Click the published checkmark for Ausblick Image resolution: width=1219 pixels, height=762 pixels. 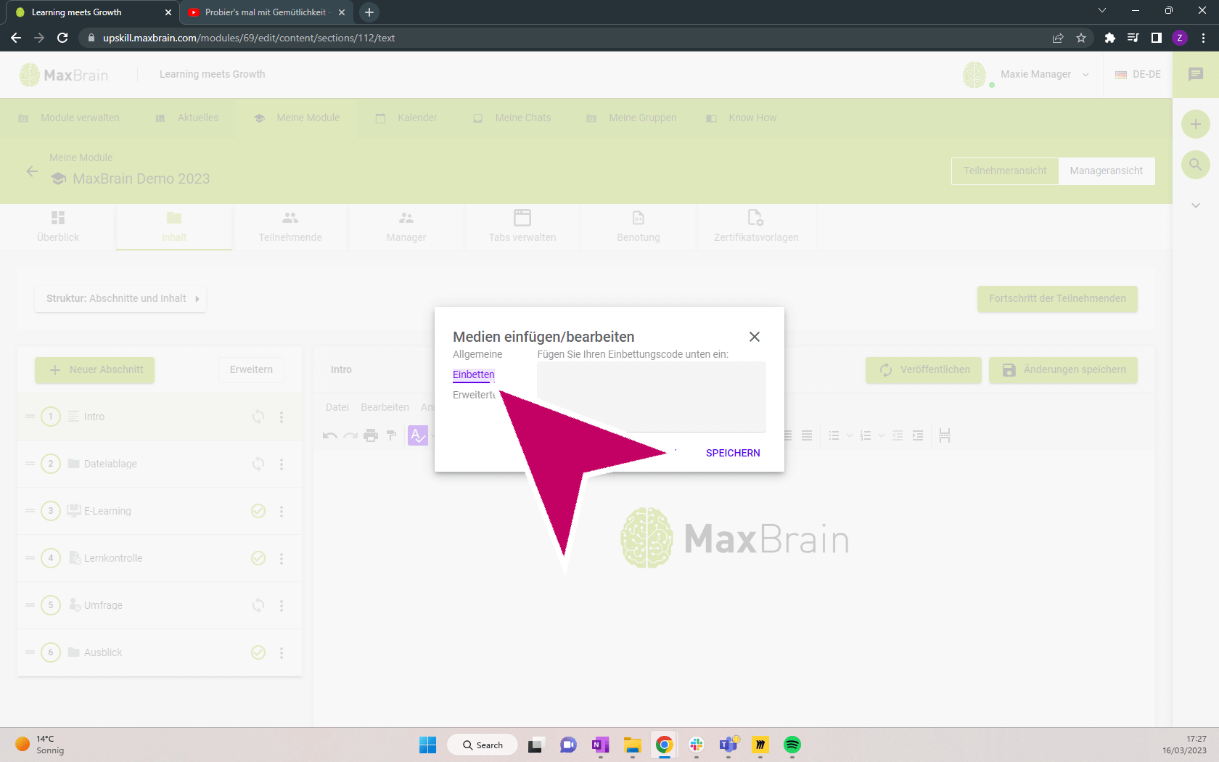point(258,652)
